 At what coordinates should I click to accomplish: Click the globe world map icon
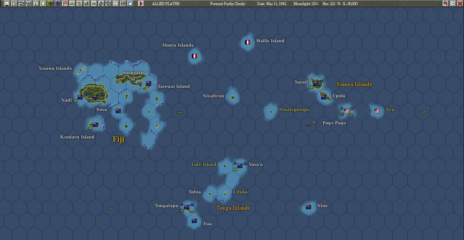101,4
